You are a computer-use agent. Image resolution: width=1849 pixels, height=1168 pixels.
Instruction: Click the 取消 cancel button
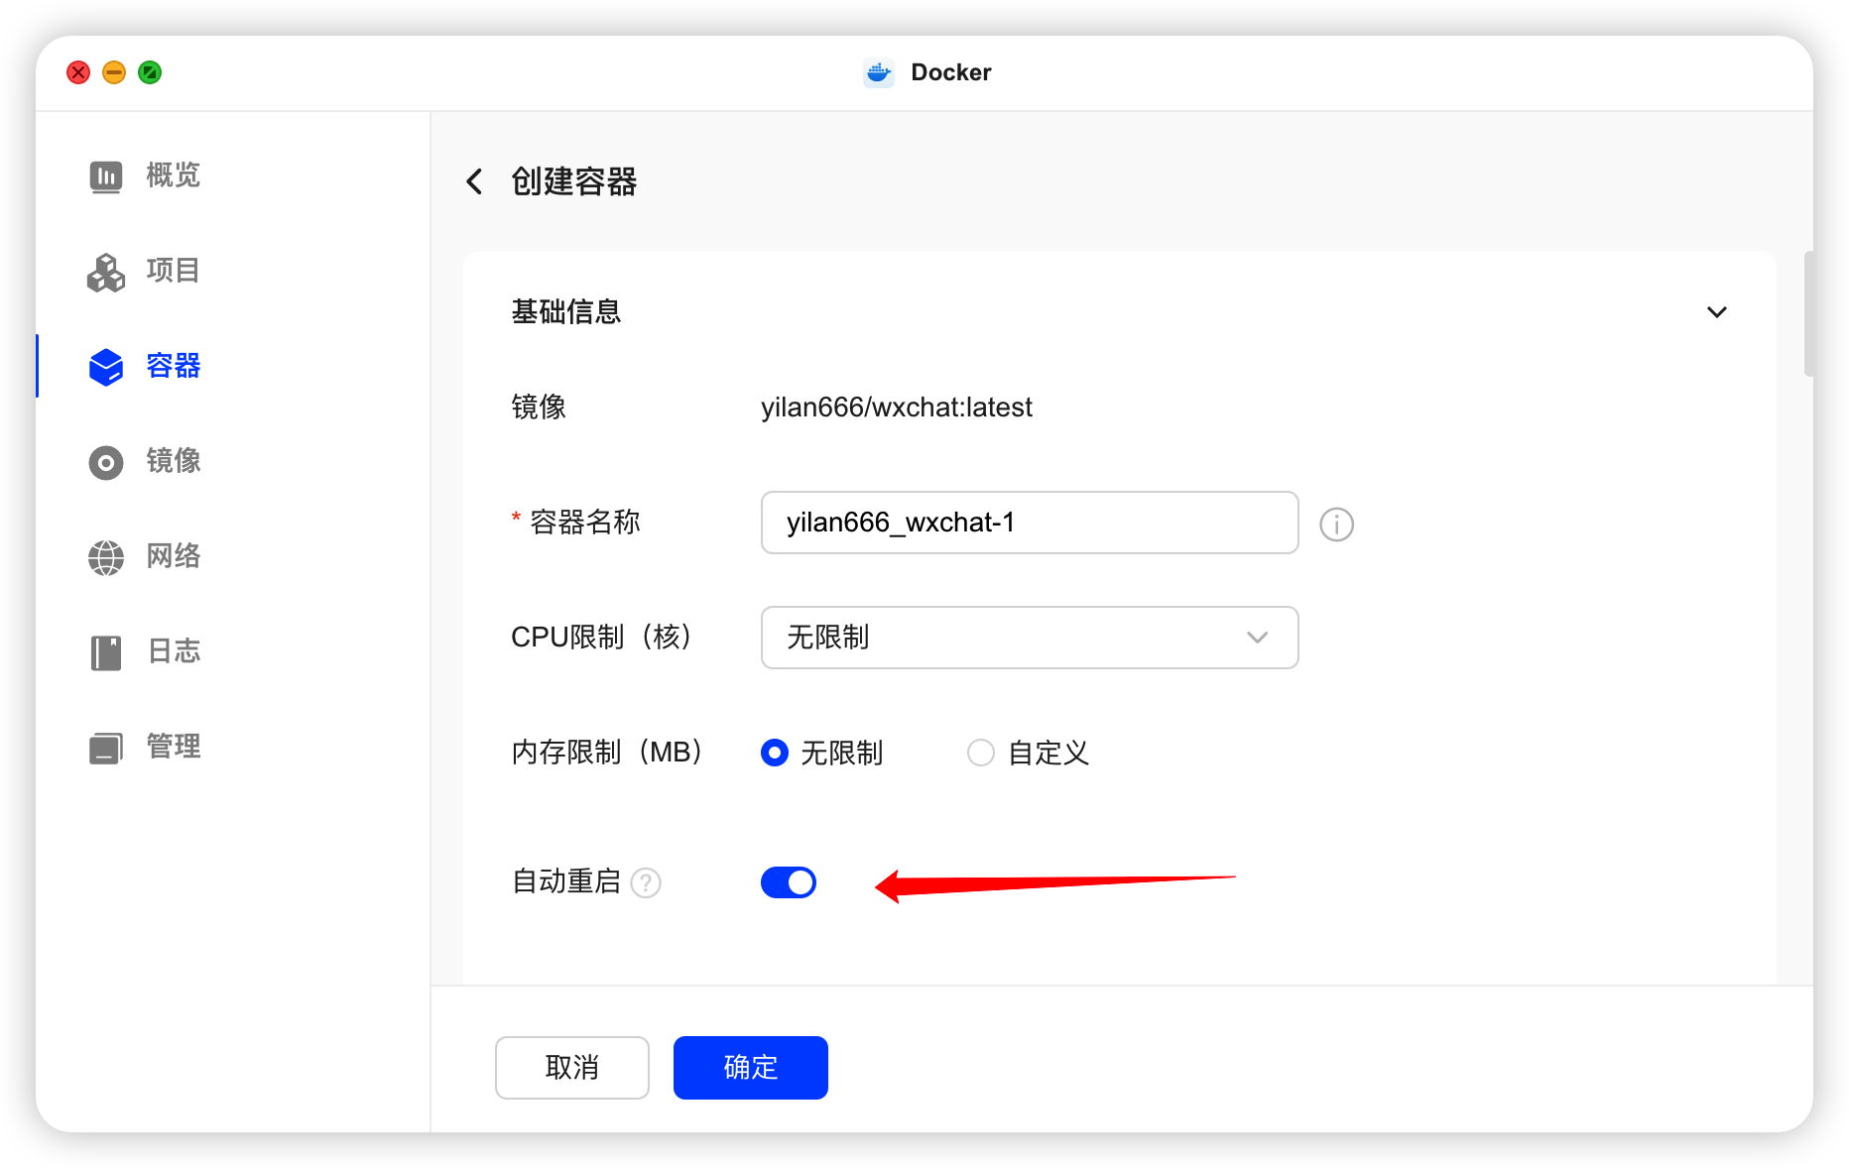572,1068
